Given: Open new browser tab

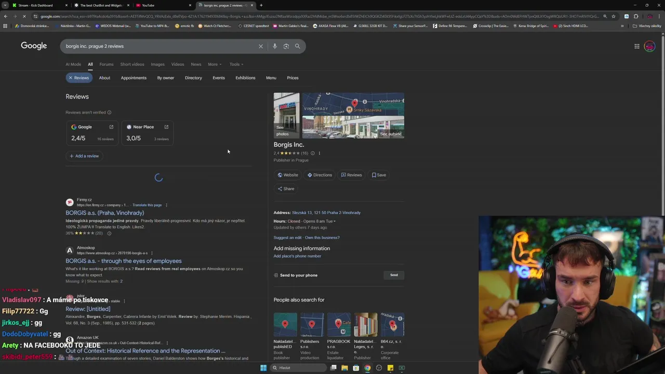Looking at the screenshot, I should point(261,5).
